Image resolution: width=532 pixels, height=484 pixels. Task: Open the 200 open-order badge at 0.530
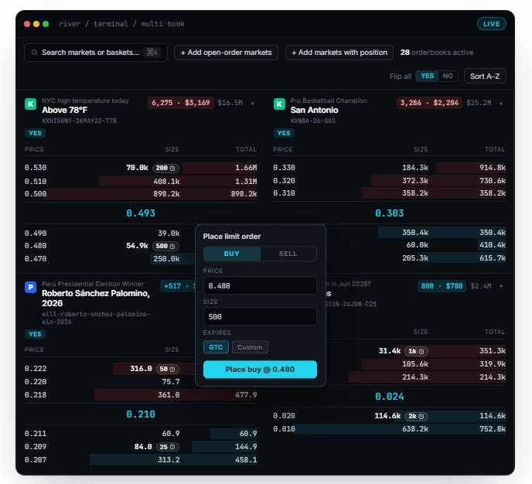coord(165,168)
